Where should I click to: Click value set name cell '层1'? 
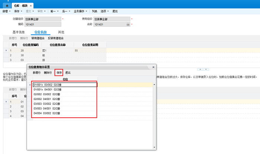pos(58,51)
